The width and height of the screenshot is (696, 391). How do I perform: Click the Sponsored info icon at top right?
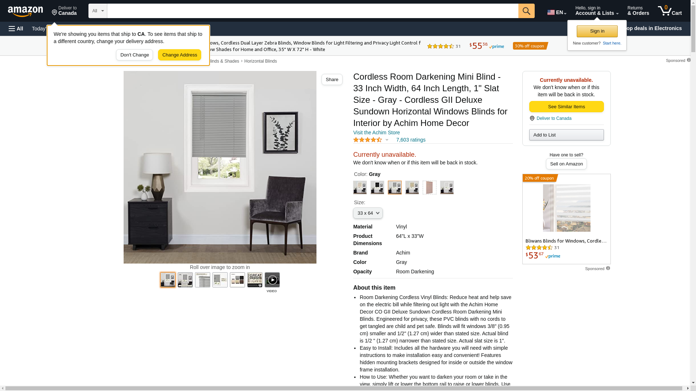coord(688,60)
